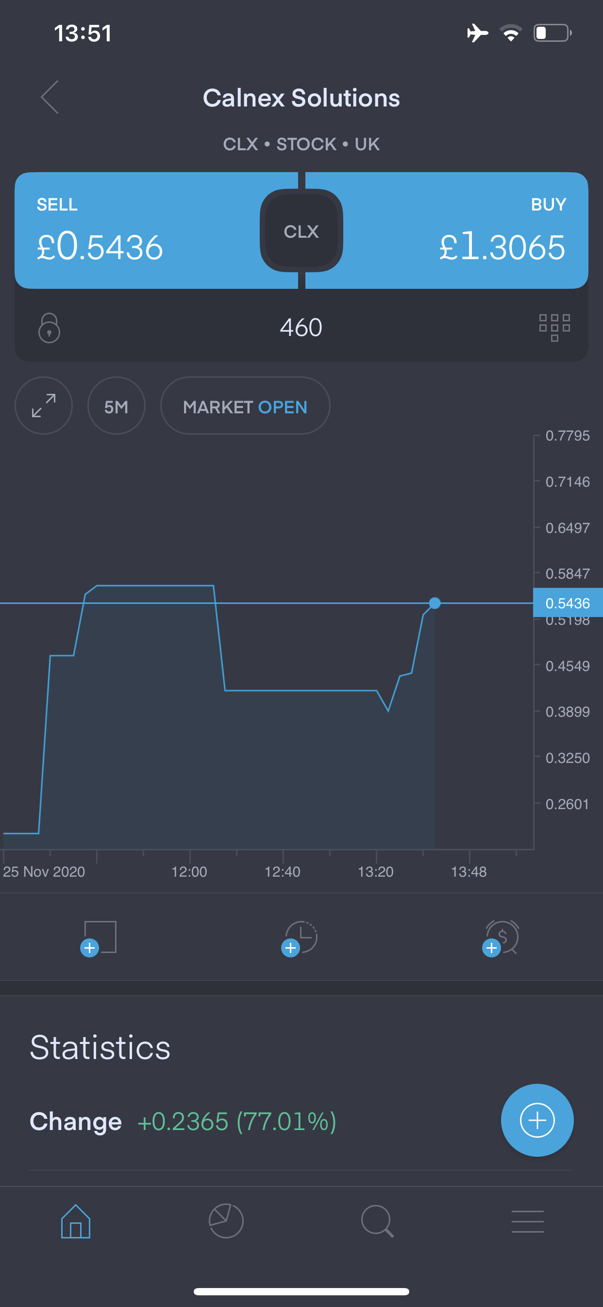Add to watchlist square plus icon
Image resolution: width=603 pixels, height=1307 pixels.
click(x=100, y=937)
